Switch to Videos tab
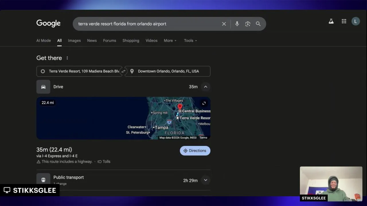Image resolution: width=367 pixels, height=206 pixels. pos(151,41)
